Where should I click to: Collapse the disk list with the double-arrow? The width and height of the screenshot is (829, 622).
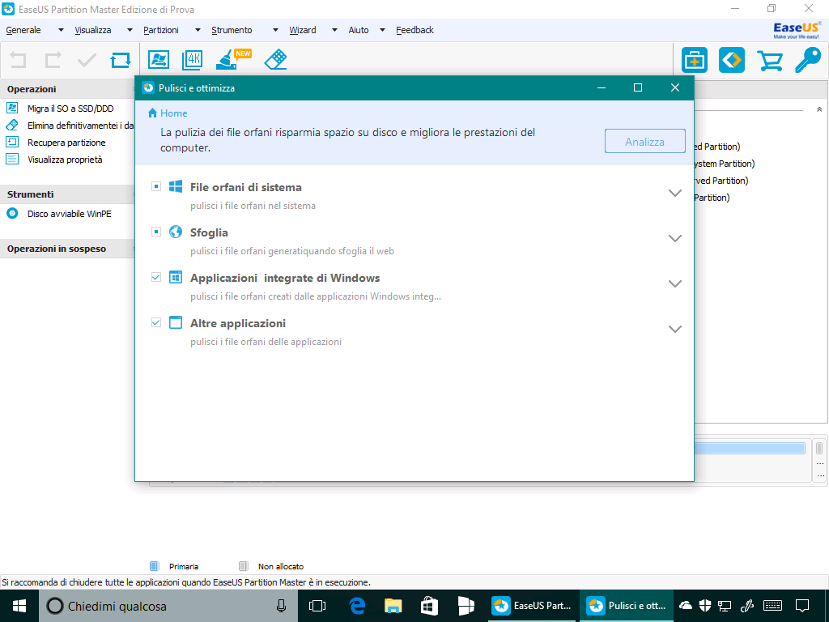point(819,109)
